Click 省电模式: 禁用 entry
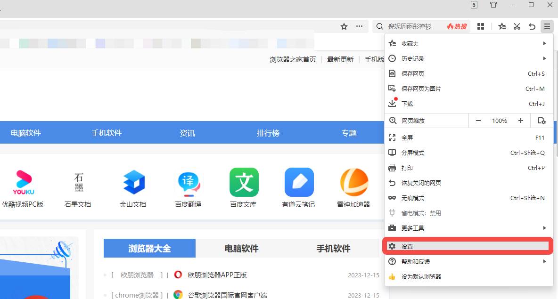The height and width of the screenshot is (299, 558). (469, 213)
